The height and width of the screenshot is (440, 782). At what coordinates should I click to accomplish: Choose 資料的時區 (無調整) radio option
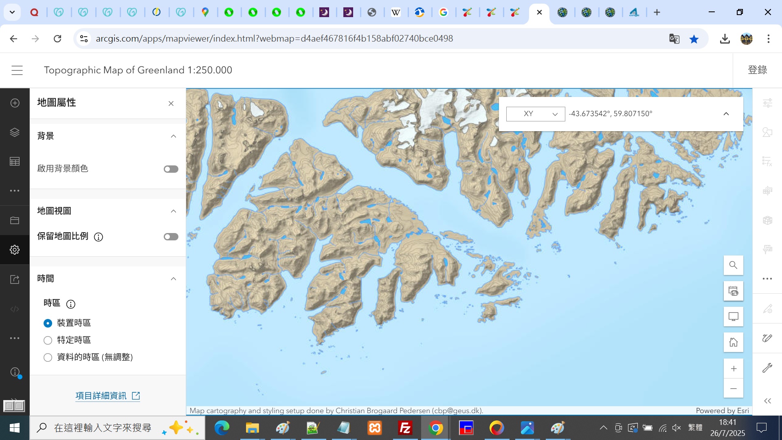[48, 357]
